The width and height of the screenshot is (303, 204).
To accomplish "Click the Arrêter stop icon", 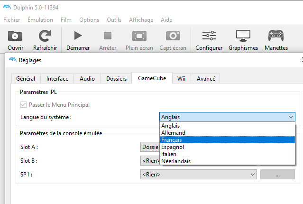I will click(108, 36).
